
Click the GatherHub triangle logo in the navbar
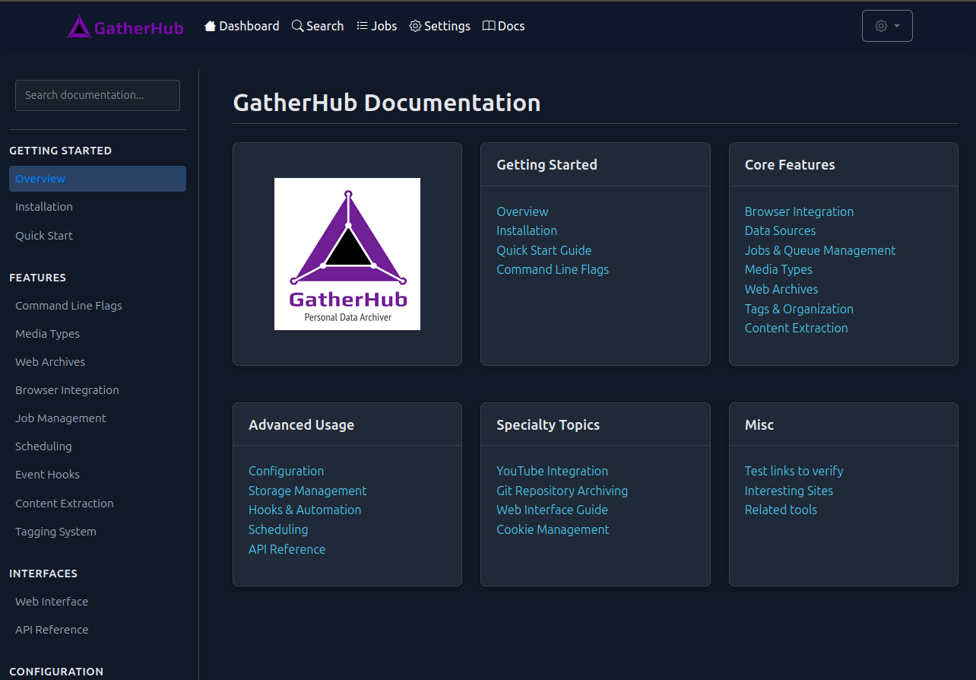[79, 26]
